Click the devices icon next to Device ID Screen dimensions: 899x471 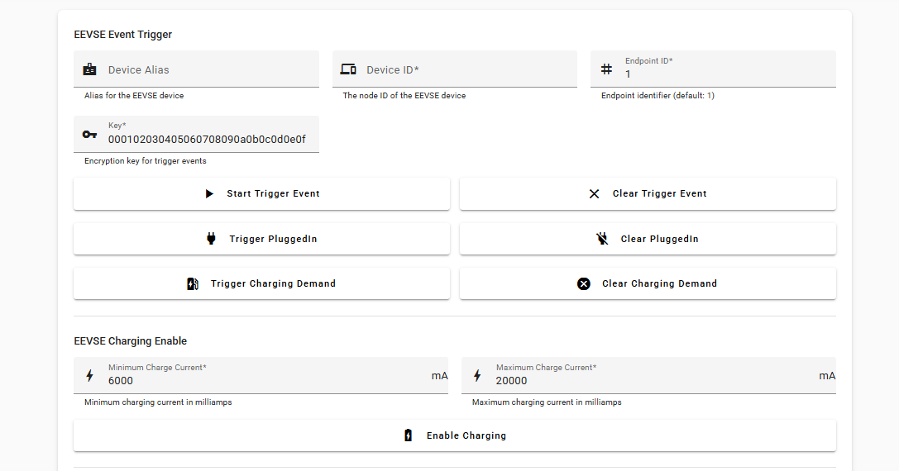click(348, 69)
